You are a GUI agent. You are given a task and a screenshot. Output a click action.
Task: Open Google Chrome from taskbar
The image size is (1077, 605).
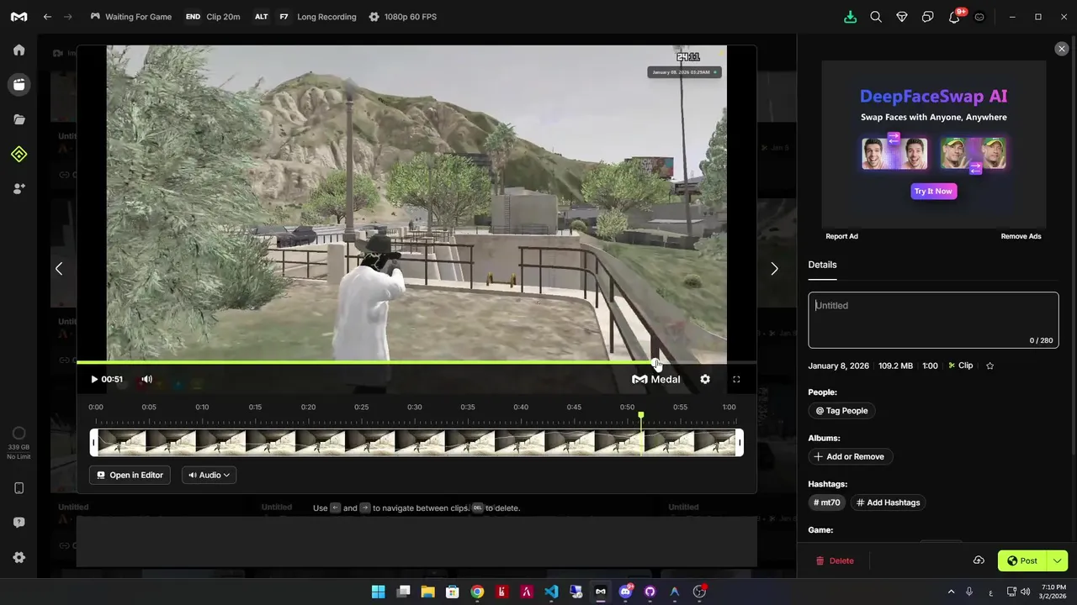coord(477,592)
